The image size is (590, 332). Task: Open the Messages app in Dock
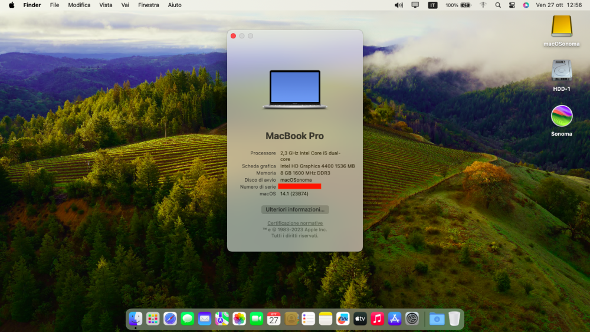(x=188, y=319)
